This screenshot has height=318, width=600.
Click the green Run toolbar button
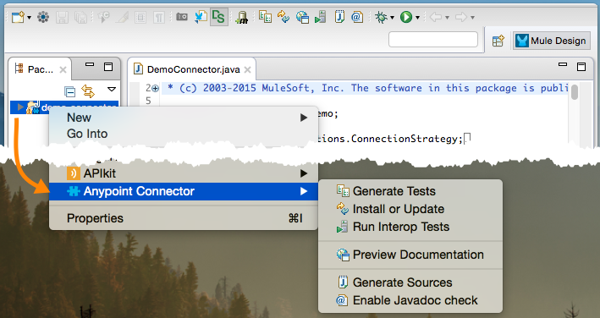pos(406,17)
